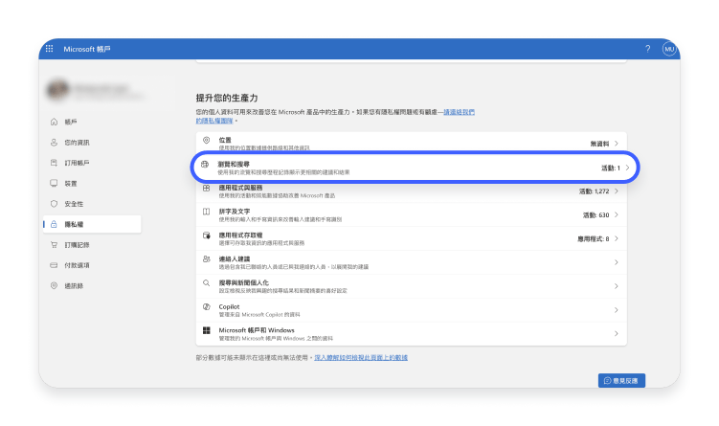Open 通訊錄 in the sidebar
The width and height of the screenshot is (719, 426).
click(x=74, y=285)
